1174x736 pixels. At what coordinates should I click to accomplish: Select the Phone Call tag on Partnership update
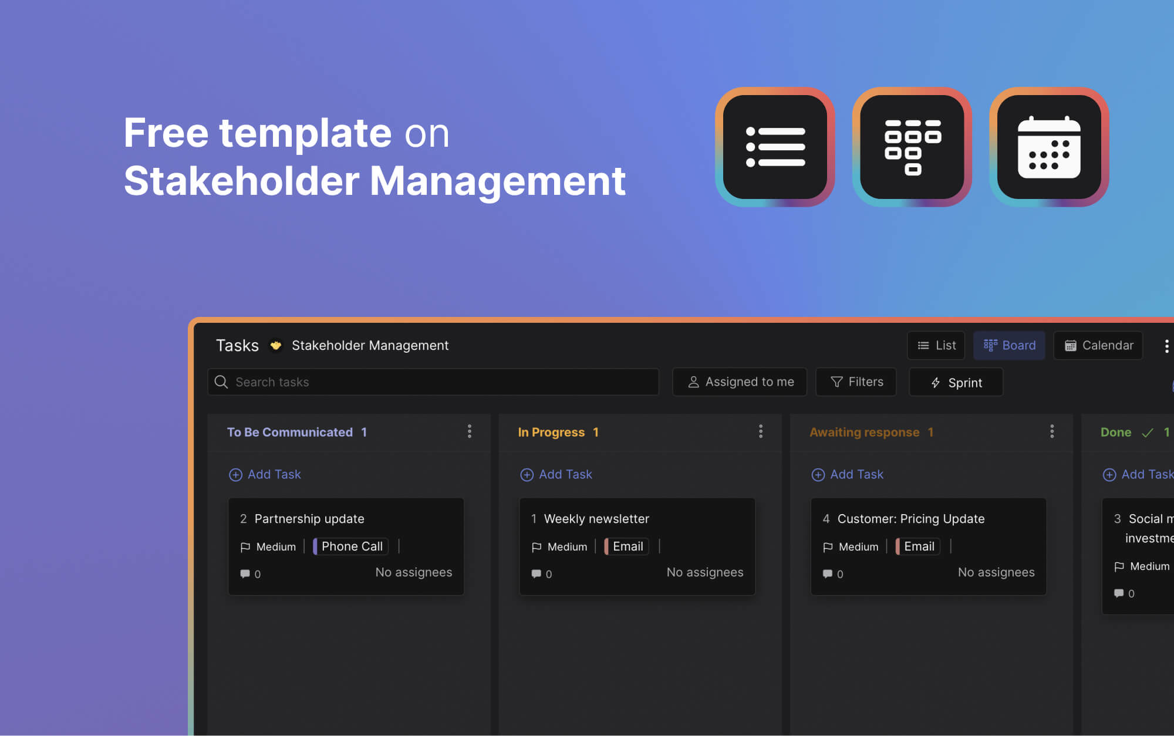click(x=350, y=546)
